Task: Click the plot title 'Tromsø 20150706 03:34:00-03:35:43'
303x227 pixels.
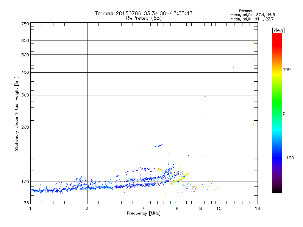Action: click(144, 13)
